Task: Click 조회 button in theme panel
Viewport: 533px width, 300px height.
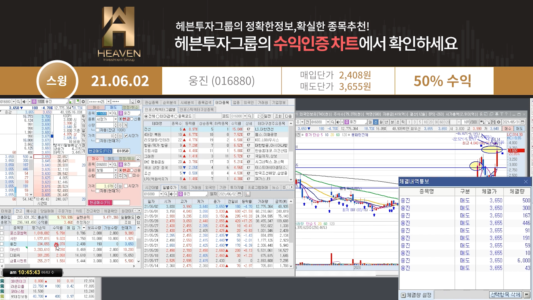Action: (x=278, y=116)
